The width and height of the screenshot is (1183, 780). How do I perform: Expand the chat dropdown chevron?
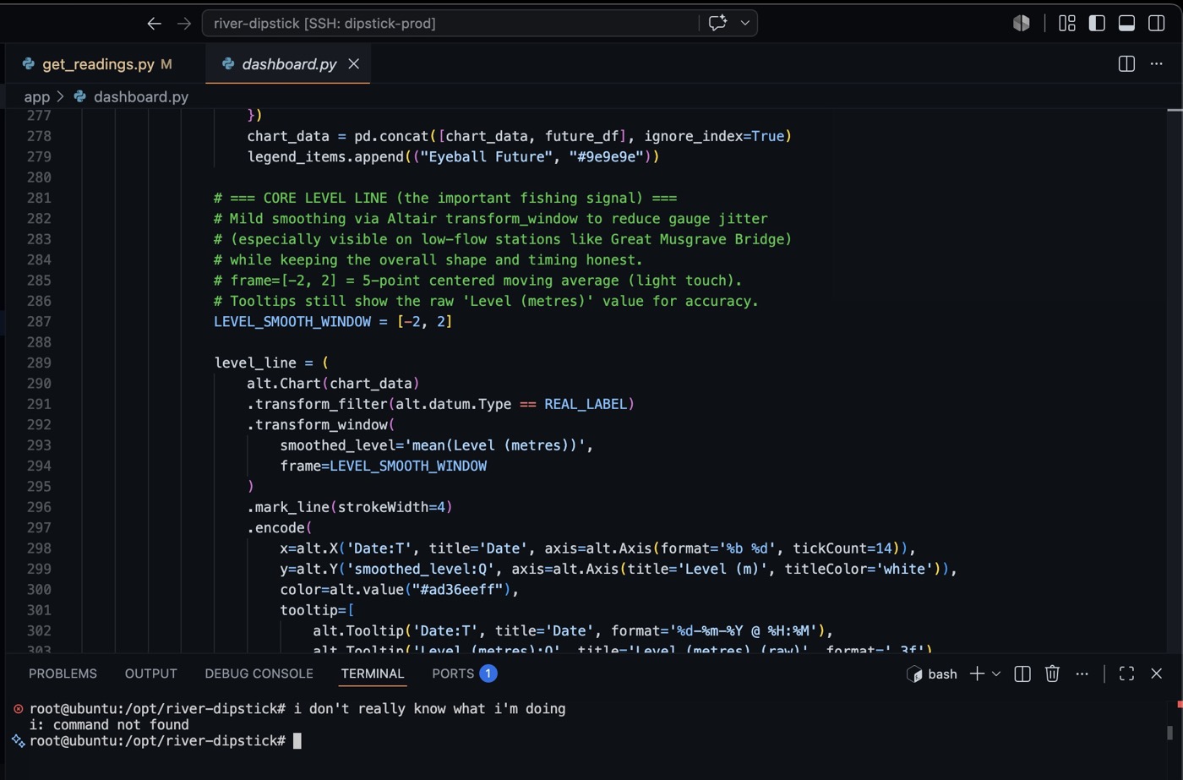click(744, 24)
